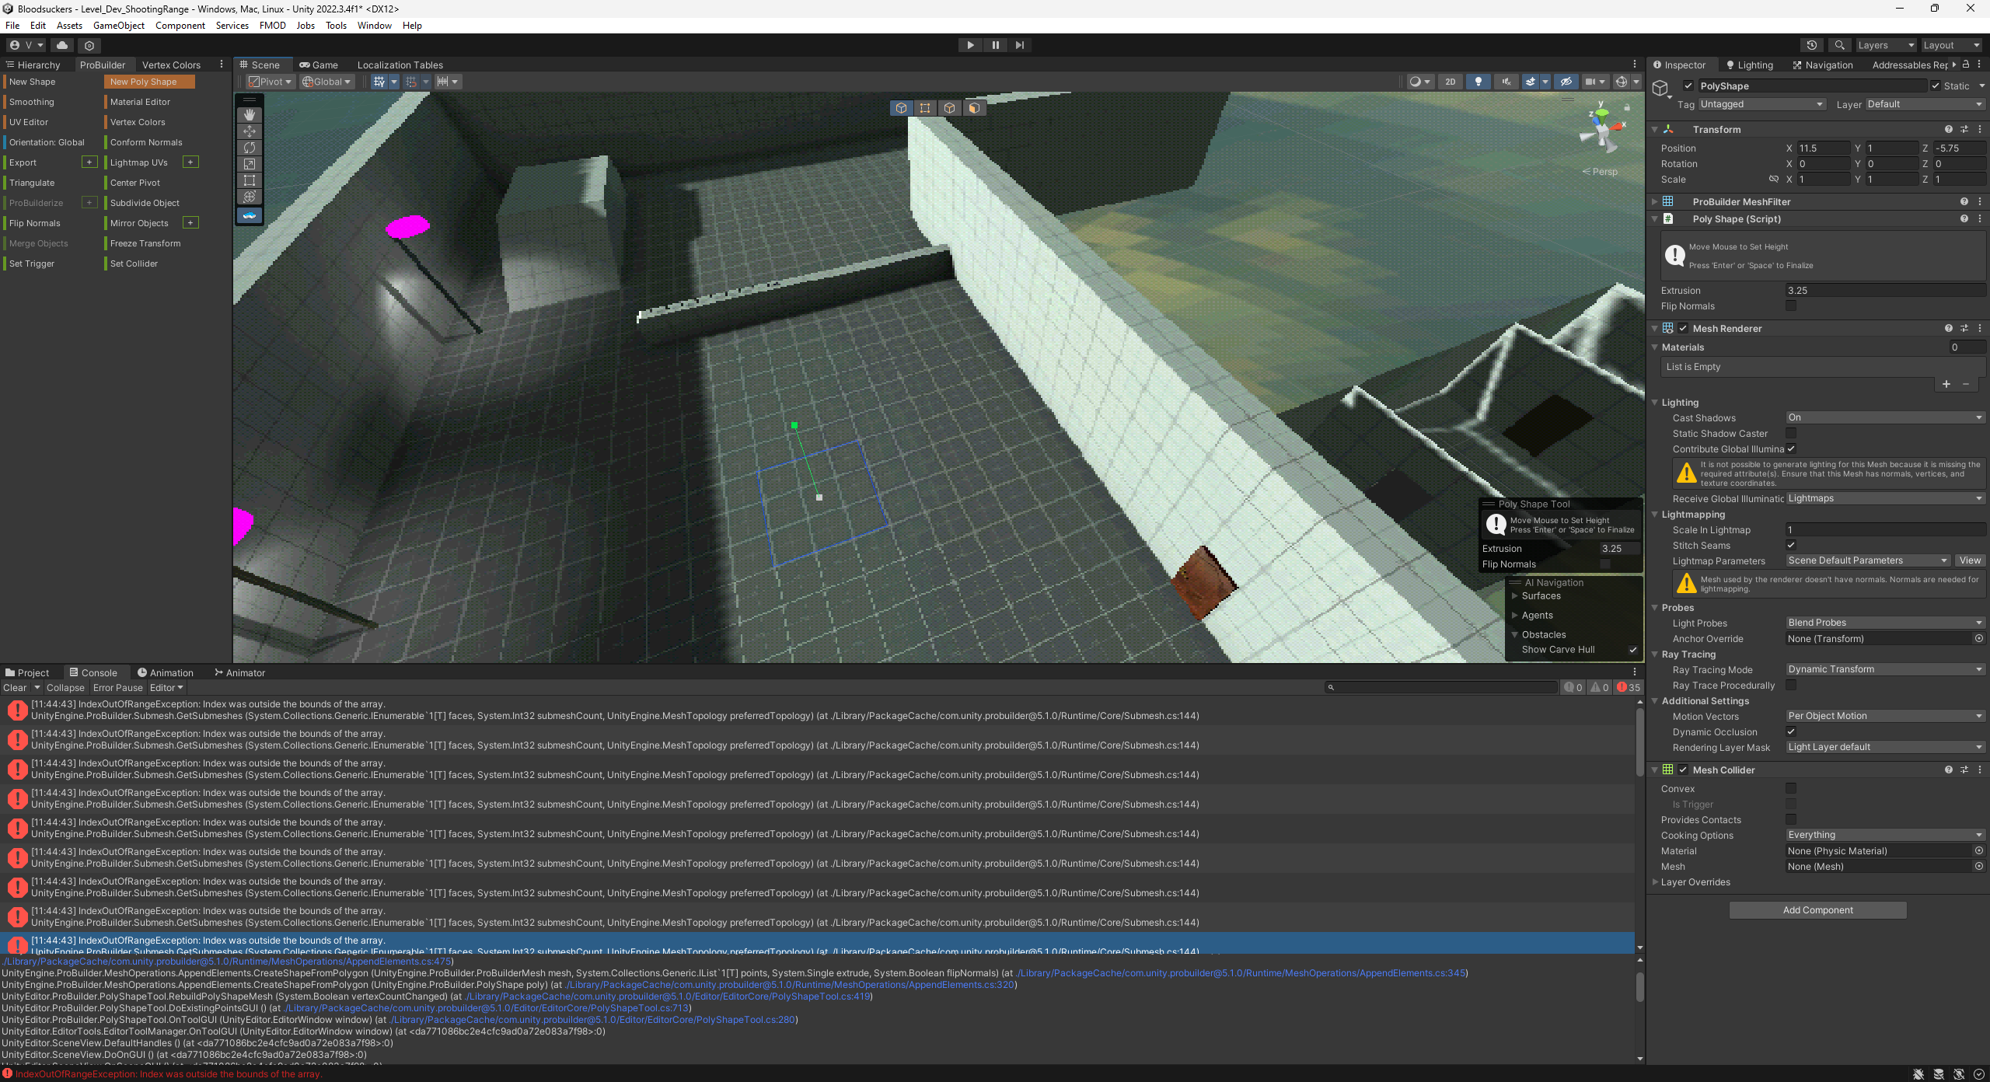Viewport: 1990px width, 1082px height.
Task: Switch to the Console tab
Action: (93, 673)
